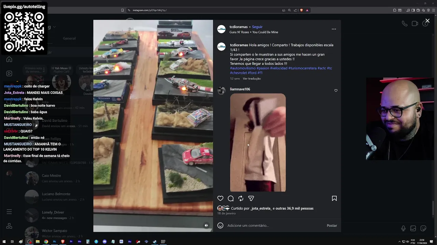
Task: Click Brave Rewards triangle icon
Action: coord(307,10)
